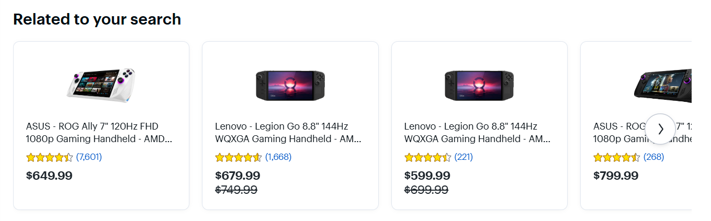The height and width of the screenshot is (221, 711).
Task: Click the Legion Go image priced at $679.99
Action: pos(290,85)
